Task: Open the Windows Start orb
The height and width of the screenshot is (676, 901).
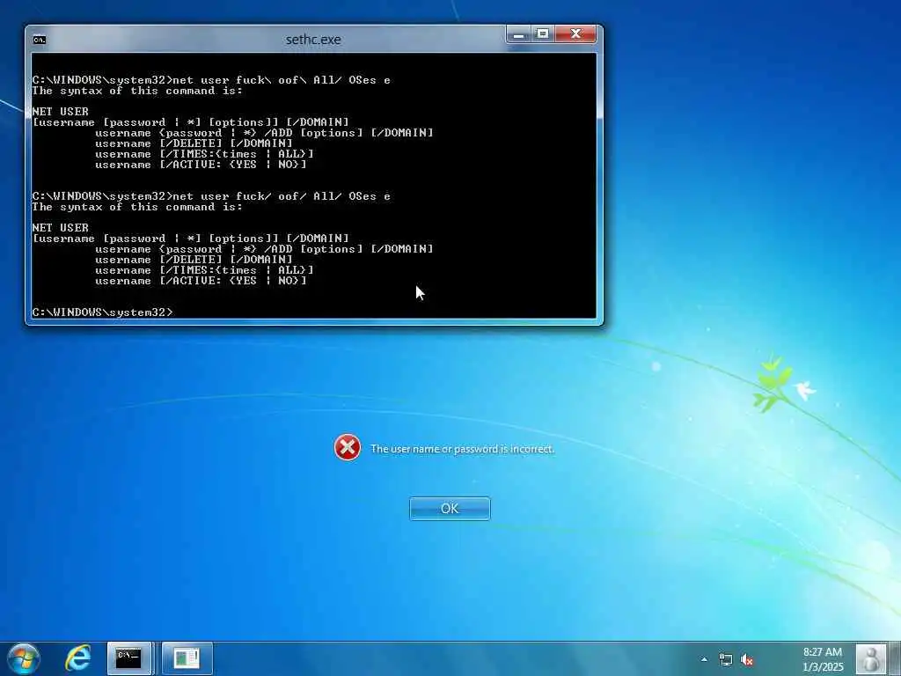Action: (24, 658)
